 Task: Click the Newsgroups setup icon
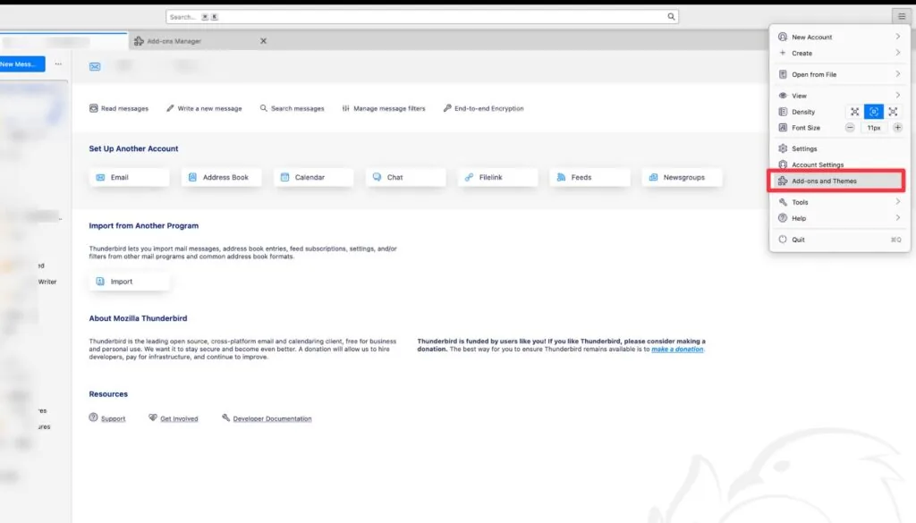pyautogui.click(x=654, y=177)
